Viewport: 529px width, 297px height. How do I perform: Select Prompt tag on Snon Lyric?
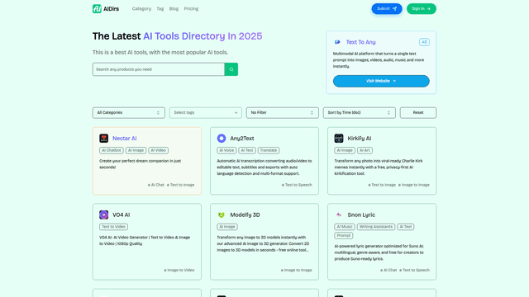[344, 236]
